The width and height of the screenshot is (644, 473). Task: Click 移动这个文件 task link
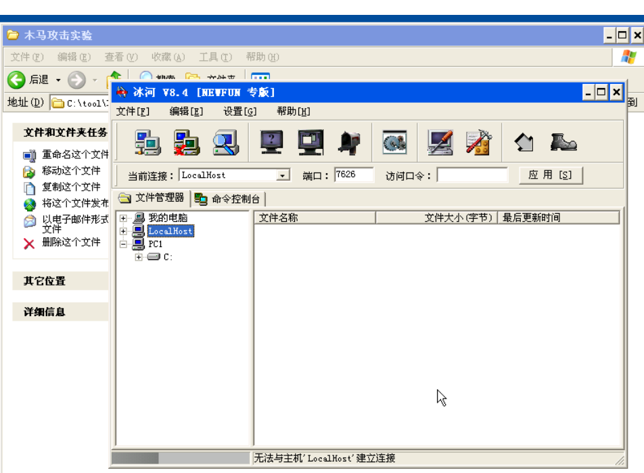pos(71,171)
